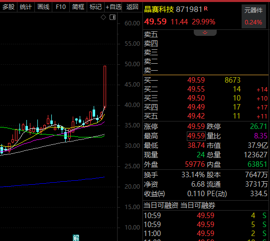This screenshot has height=241, width=270.
Task: Click the 解 marker on the chart bottom
Action: [x=76, y=238]
